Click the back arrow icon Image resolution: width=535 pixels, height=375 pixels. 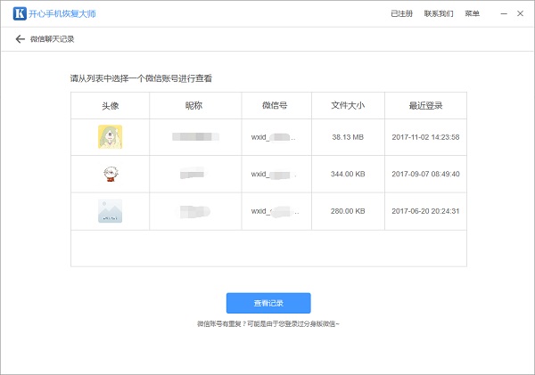point(21,39)
